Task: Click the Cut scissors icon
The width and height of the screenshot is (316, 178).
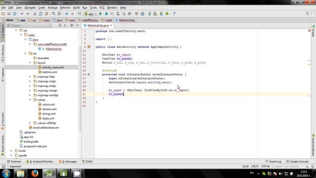Action: (35, 14)
